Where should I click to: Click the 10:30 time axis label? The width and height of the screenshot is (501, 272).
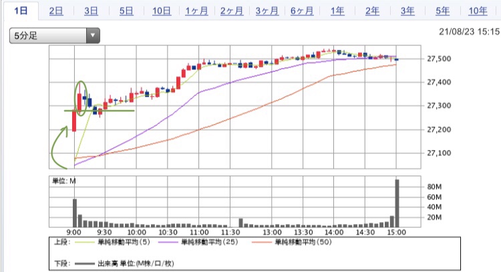[x=168, y=232]
